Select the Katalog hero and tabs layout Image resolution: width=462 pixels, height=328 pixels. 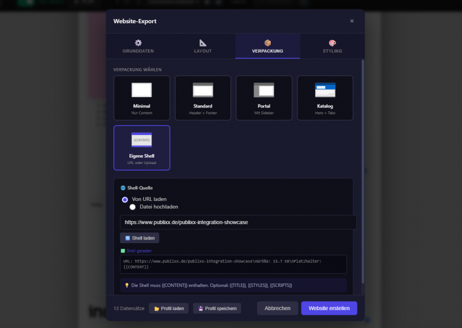click(x=325, y=90)
